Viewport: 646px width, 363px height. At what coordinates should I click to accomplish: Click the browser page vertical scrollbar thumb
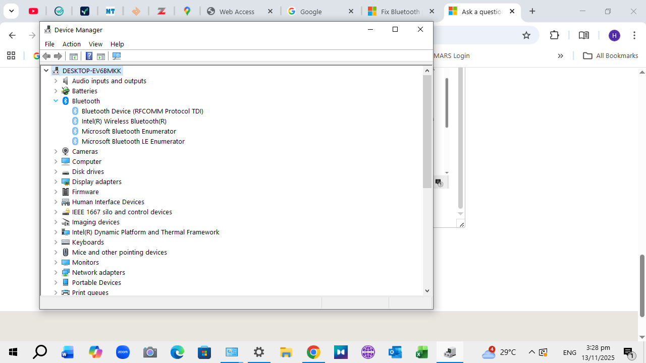[642, 286]
